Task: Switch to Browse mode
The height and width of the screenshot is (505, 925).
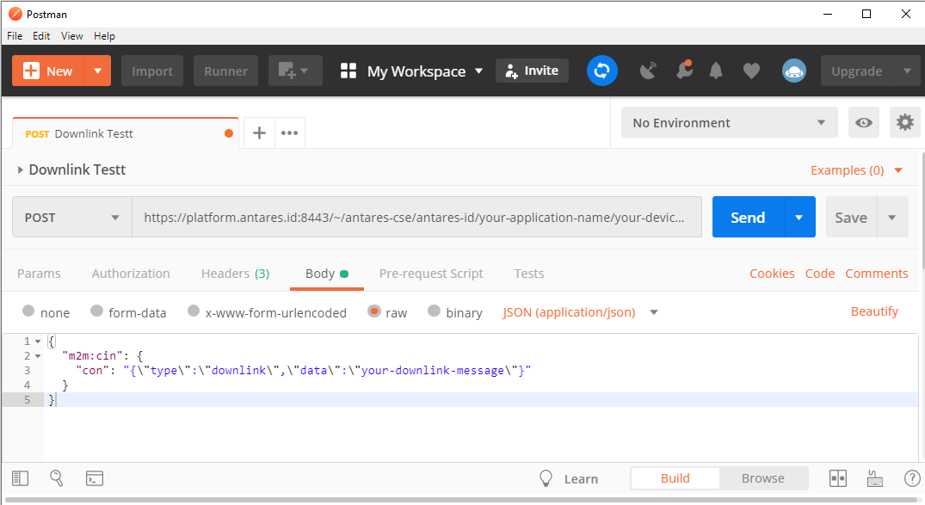Action: click(x=762, y=478)
